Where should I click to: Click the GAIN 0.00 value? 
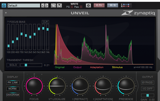(152, 99)
